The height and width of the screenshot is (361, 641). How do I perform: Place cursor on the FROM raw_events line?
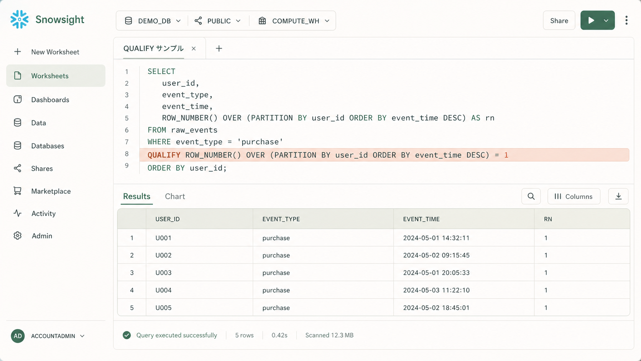click(x=182, y=130)
